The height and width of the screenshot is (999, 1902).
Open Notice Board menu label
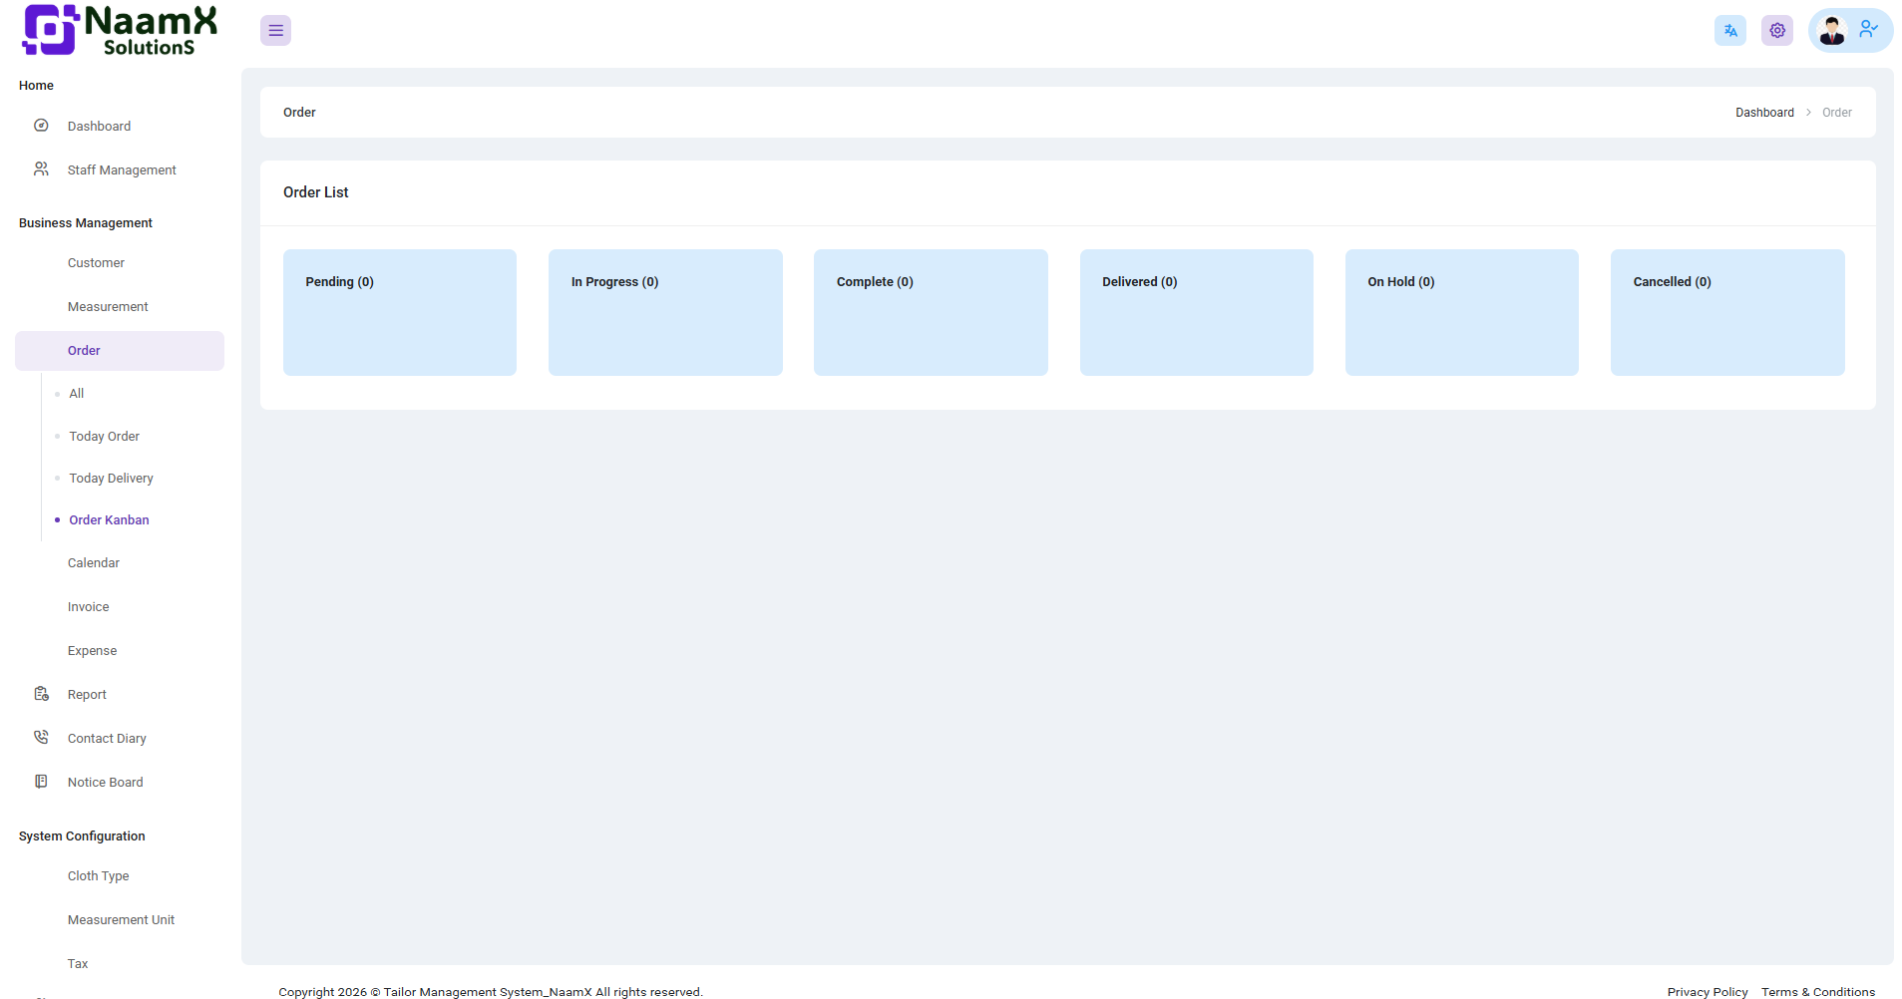point(106,783)
